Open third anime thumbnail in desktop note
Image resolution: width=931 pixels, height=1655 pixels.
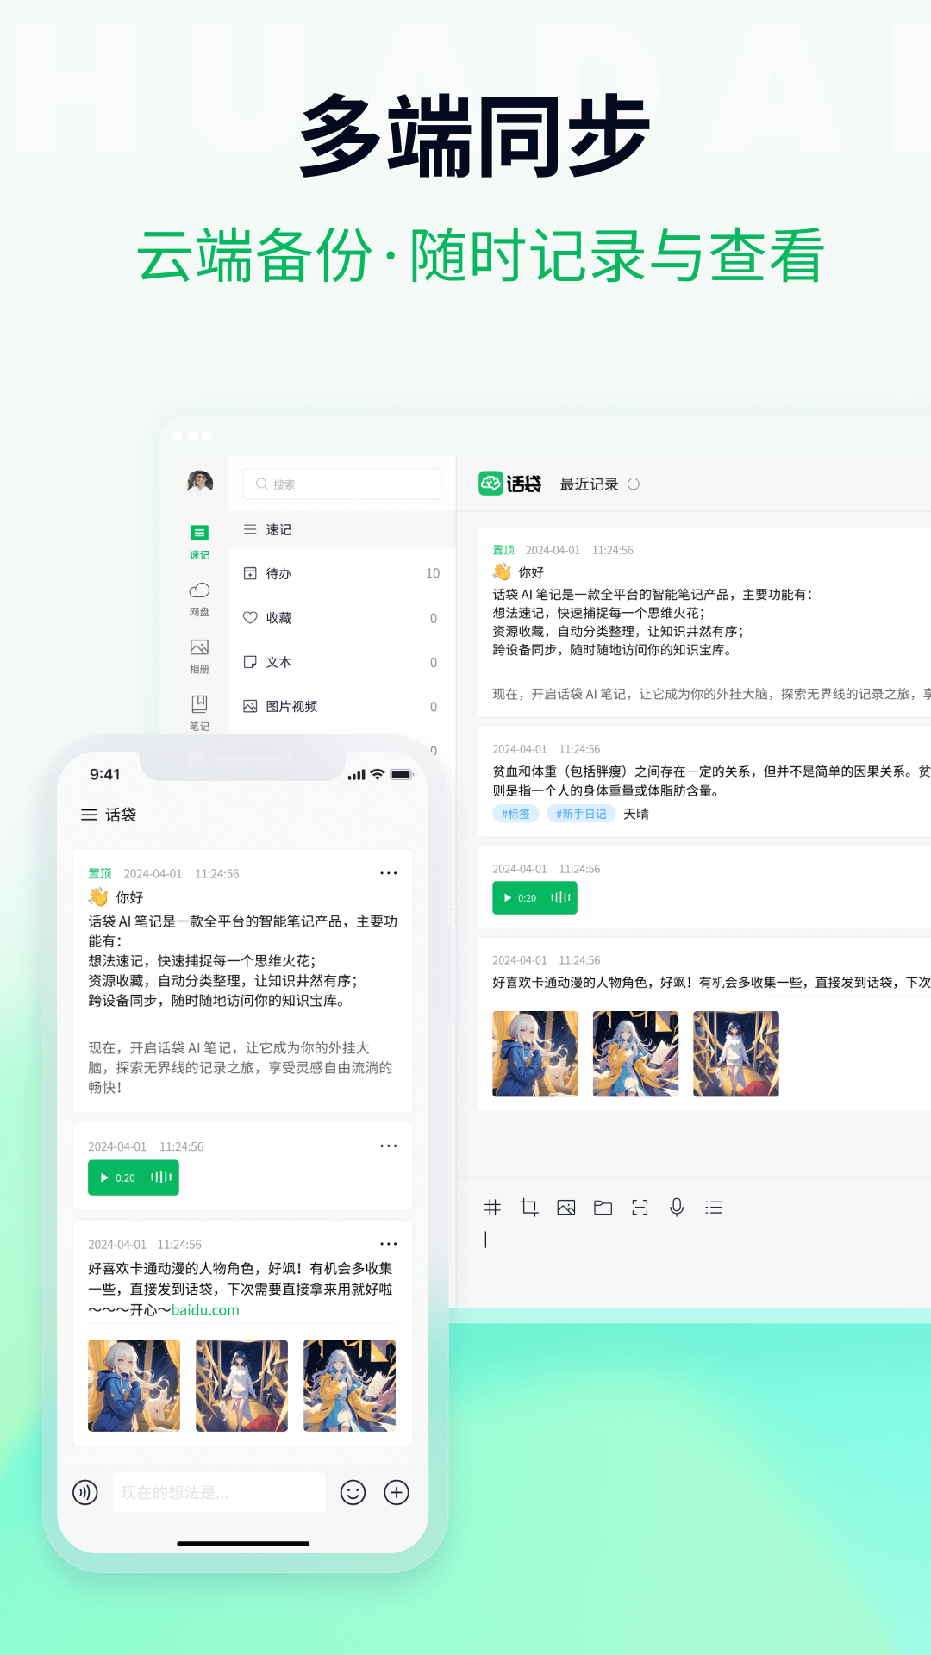736,1053
